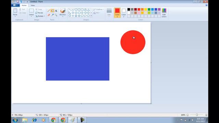Open the Windows Start menu

(15, 120)
